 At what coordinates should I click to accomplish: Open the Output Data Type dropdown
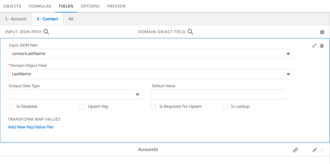(137, 95)
